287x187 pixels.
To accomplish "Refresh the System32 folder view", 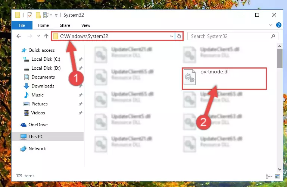I will 179,37.
